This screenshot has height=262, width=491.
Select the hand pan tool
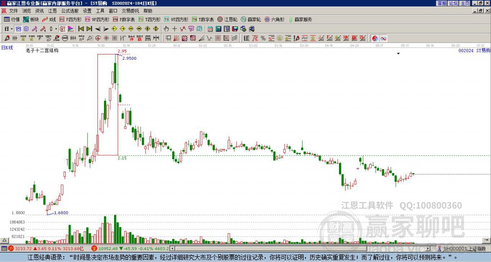[x=166, y=29]
